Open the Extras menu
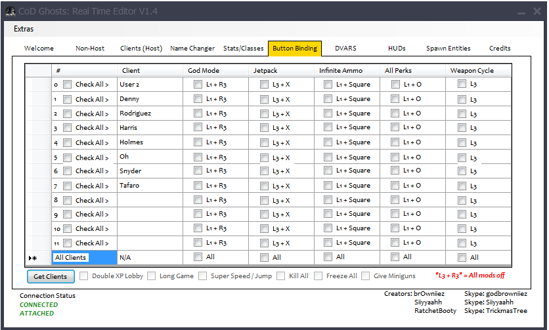This screenshot has height=330, width=549. (24, 29)
